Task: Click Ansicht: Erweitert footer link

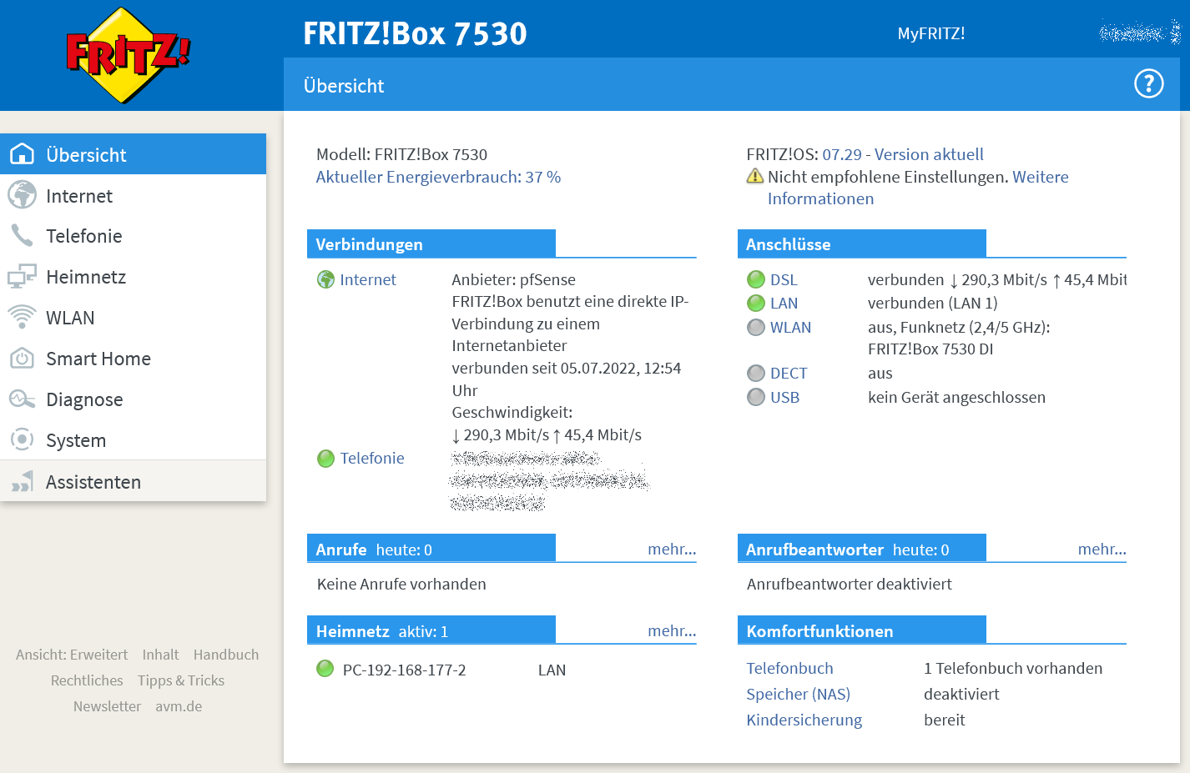Action: (72, 655)
